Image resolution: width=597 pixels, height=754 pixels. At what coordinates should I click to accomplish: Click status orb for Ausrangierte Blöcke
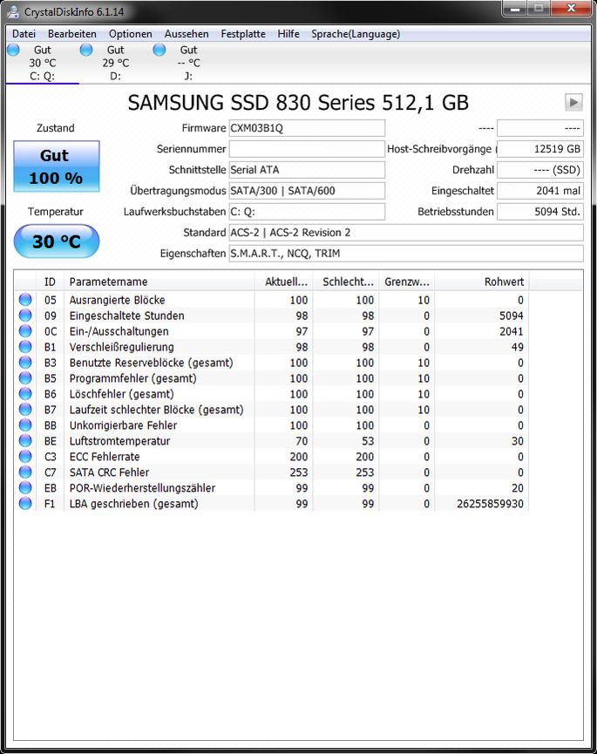point(25,300)
